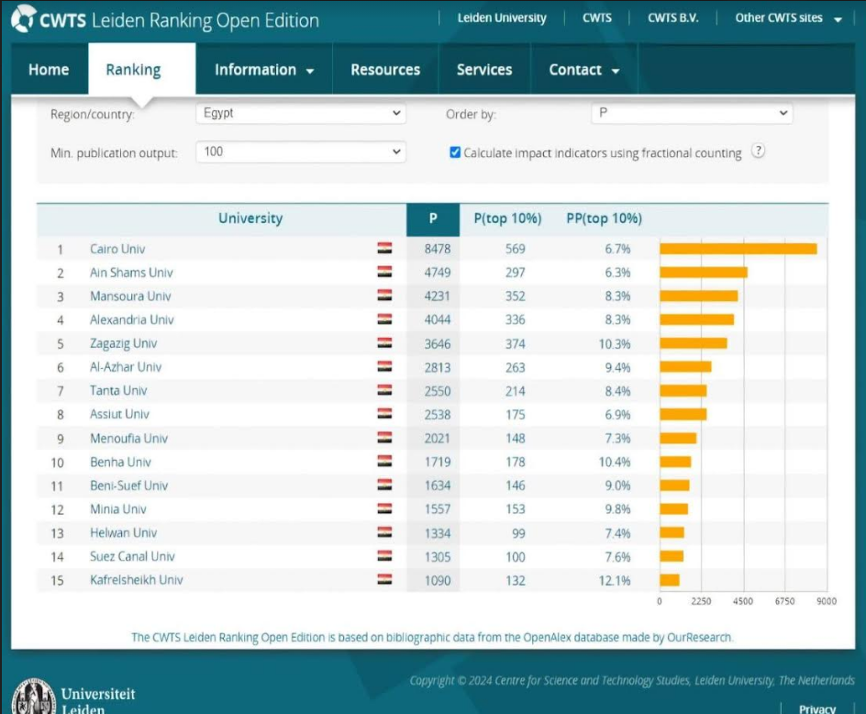The height and width of the screenshot is (714, 866).
Task: Sort by the PP(top 10%) column header
Action: [x=604, y=218]
